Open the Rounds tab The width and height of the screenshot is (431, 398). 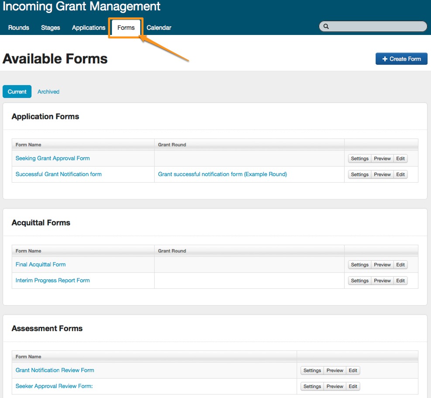click(x=19, y=28)
